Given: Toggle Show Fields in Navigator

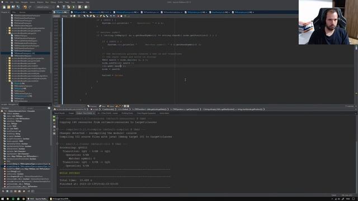Looking at the screenshot, I should (x=7, y=191).
